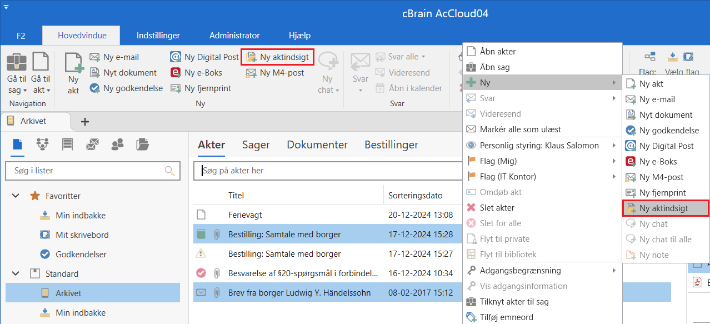Collapse the Favoritter tree node
The width and height of the screenshot is (710, 324).
pyautogui.click(x=16, y=196)
